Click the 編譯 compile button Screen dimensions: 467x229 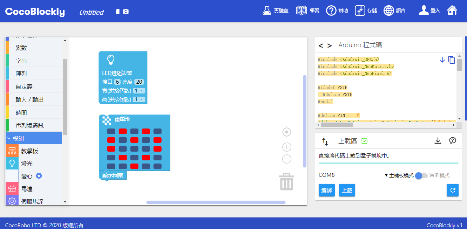click(327, 190)
